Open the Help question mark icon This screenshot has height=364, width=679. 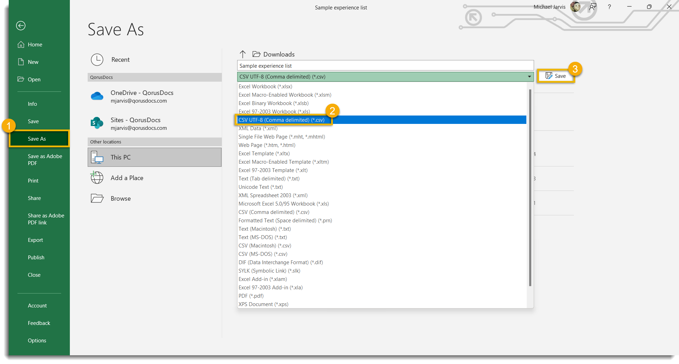(x=609, y=7)
